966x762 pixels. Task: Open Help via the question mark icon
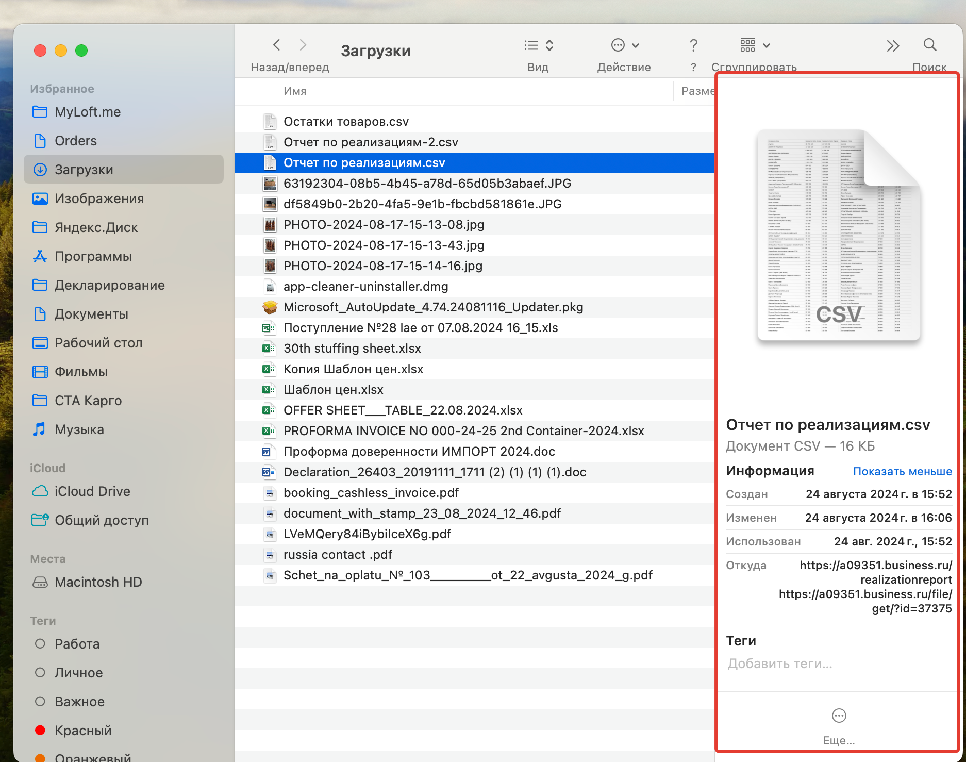click(x=693, y=45)
